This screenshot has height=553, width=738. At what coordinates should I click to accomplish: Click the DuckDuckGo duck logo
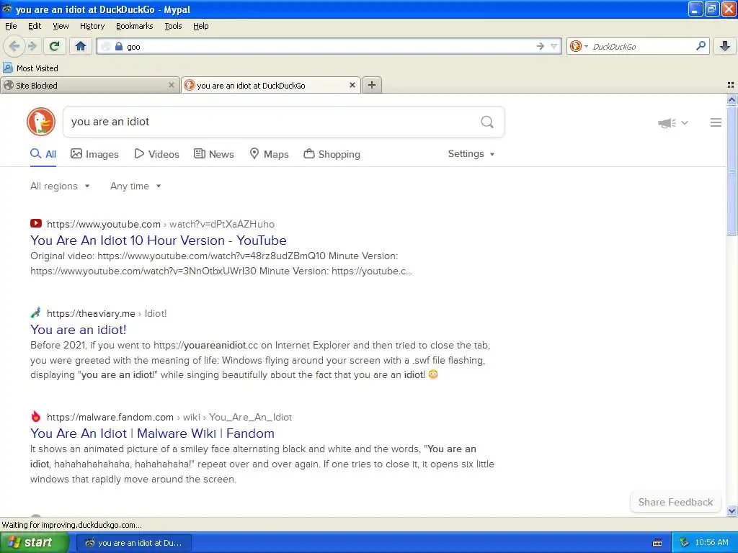tap(41, 122)
